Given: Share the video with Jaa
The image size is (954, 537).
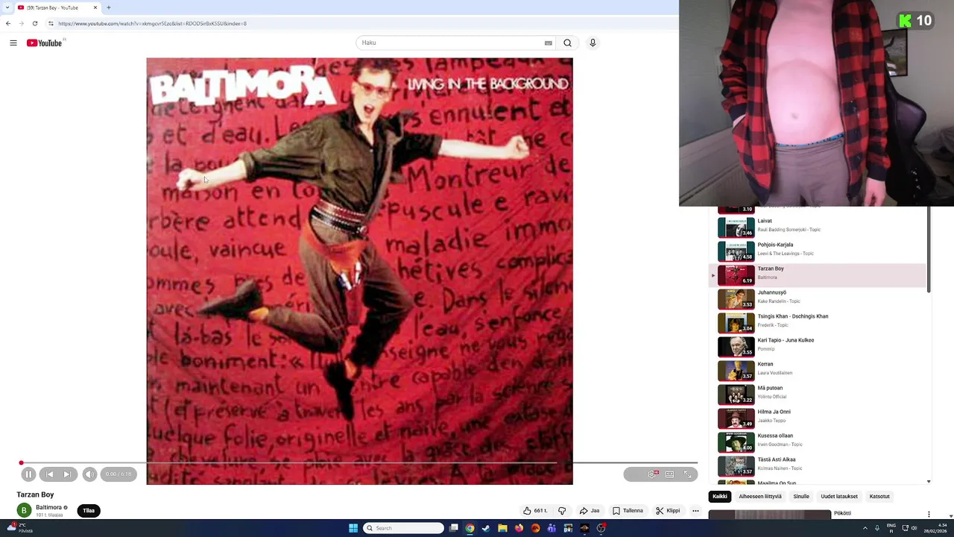Looking at the screenshot, I should point(590,511).
